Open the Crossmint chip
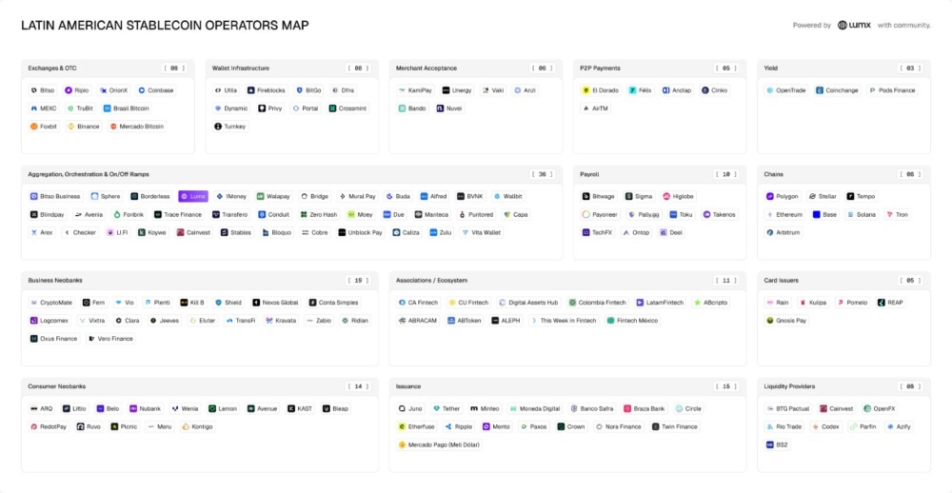The height and width of the screenshot is (493, 952). pos(349,108)
